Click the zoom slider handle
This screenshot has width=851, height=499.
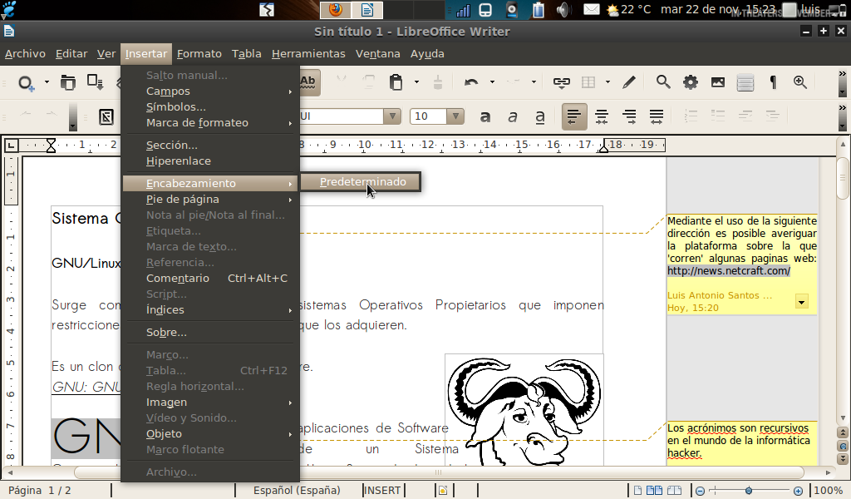coord(749,491)
